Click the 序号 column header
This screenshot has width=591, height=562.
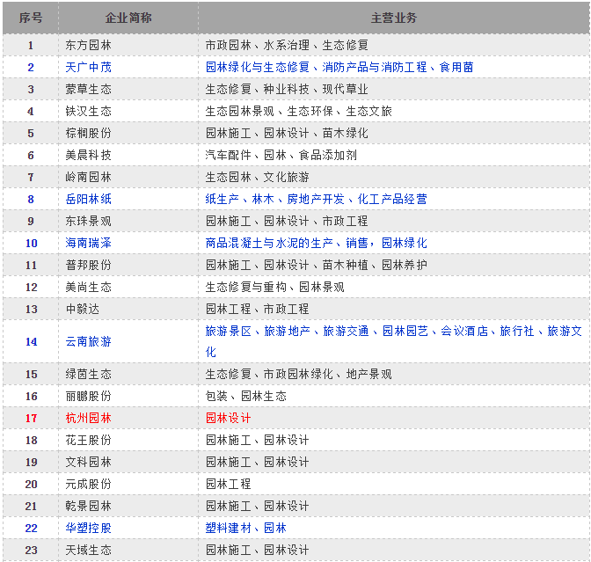click(x=31, y=18)
